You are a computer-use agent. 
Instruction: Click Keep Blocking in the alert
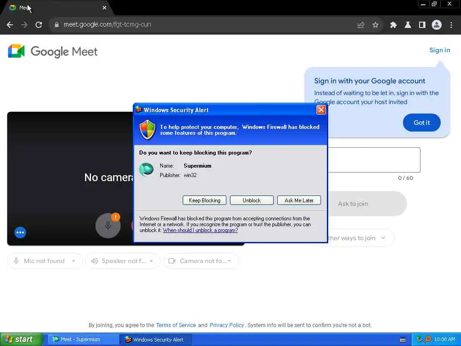click(205, 200)
